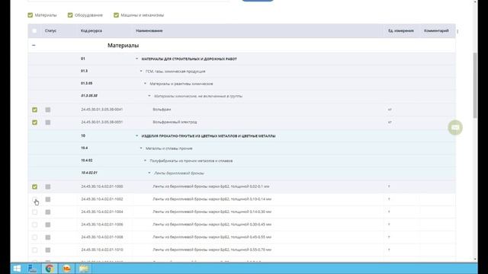Open the orange app icon in taskbar
This screenshot has height=274, width=488.
click(x=66, y=269)
